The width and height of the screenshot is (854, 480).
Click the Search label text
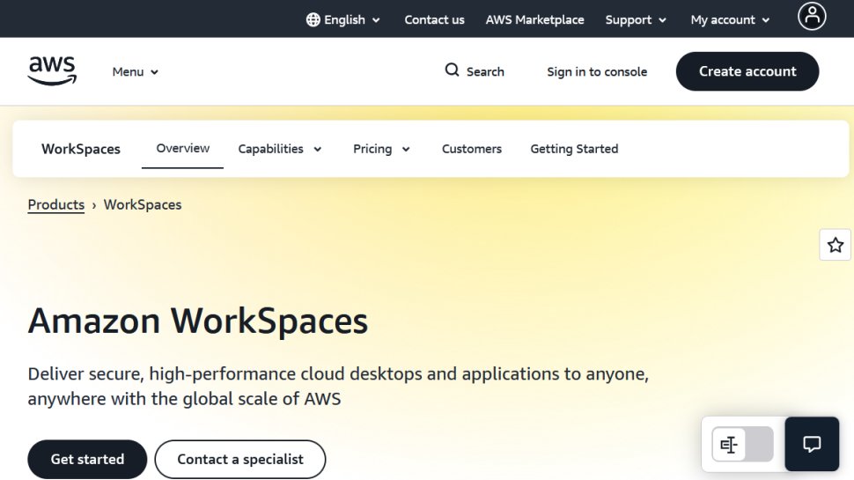pos(485,71)
